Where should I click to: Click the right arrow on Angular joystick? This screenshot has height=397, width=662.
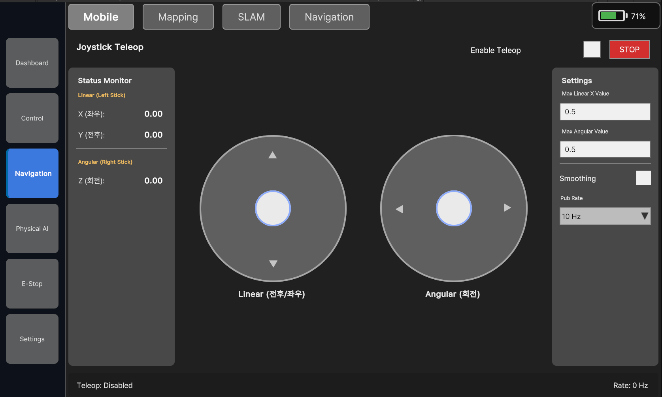point(507,208)
